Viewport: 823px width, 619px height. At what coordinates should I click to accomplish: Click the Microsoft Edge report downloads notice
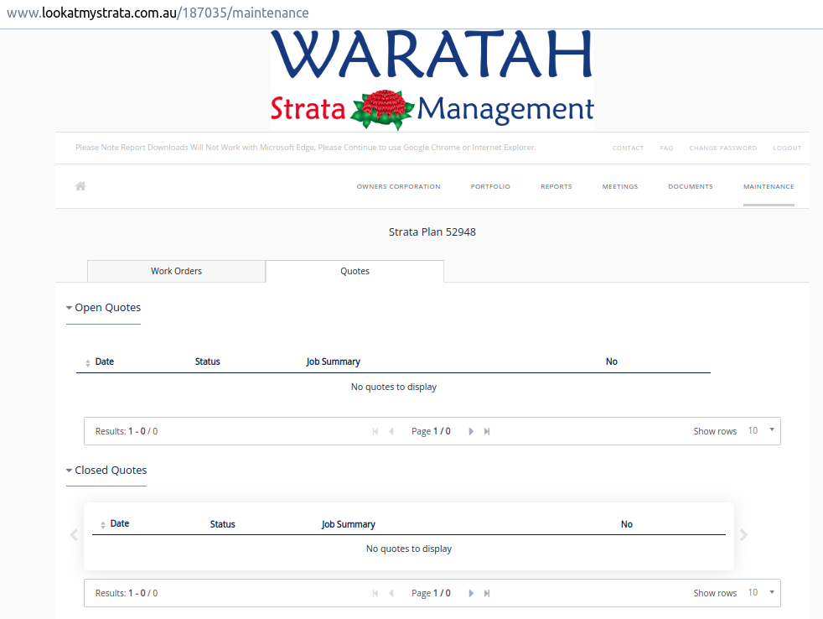point(305,147)
